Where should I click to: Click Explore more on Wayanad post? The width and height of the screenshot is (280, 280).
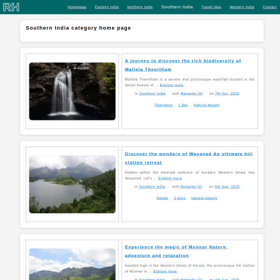[170, 178]
